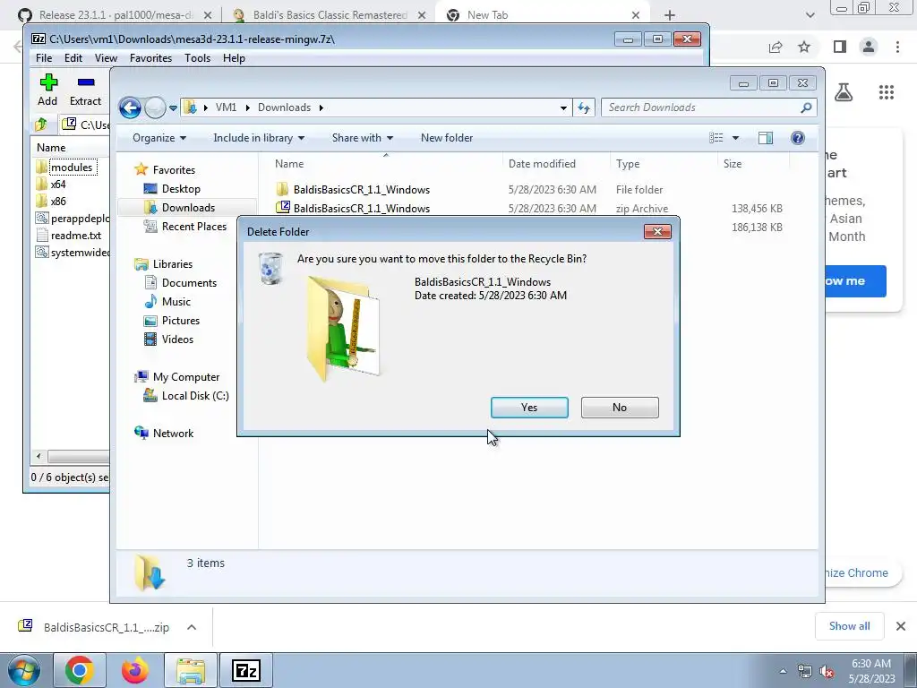
Task: Click the 7-Zip up-folder icon
Action: click(41, 124)
